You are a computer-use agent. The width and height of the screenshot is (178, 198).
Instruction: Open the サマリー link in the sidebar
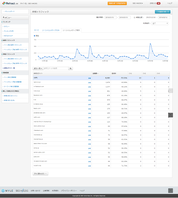tap(7, 27)
